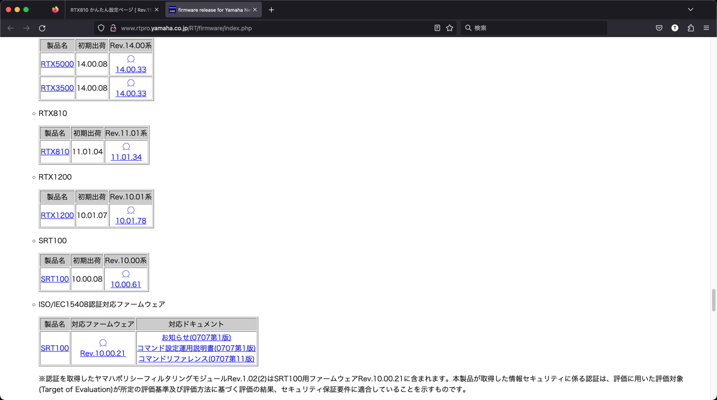Bookmark this page with the star icon
The width and height of the screenshot is (717, 400).
coord(450,28)
